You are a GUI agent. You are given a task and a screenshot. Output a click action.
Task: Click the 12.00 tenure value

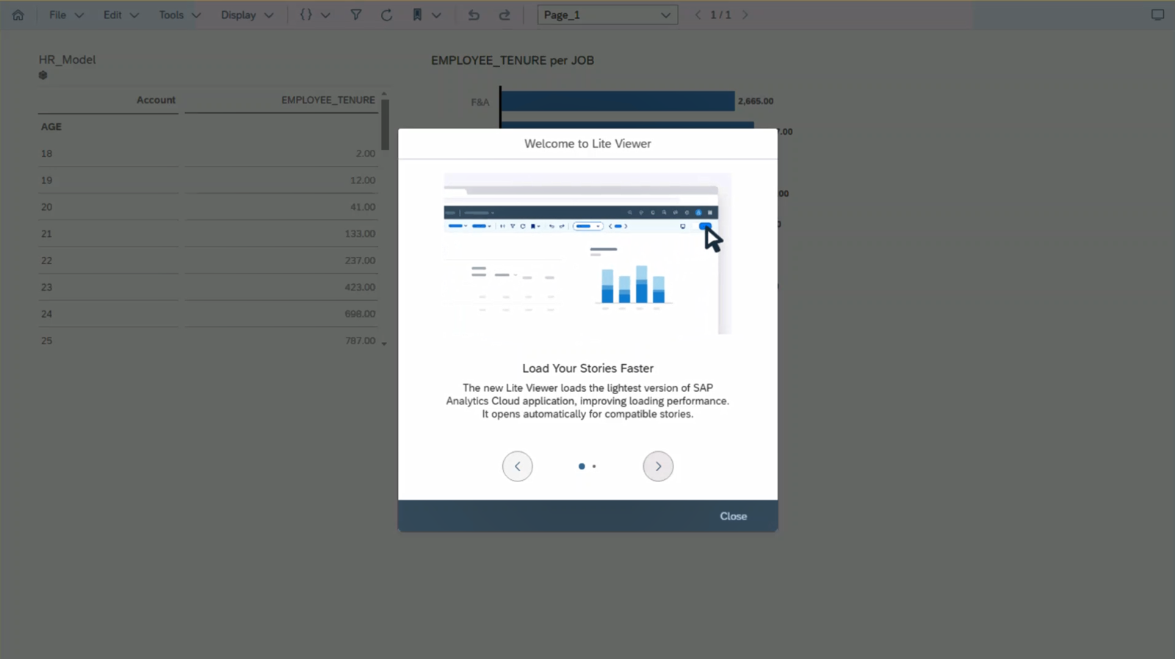tap(363, 180)
